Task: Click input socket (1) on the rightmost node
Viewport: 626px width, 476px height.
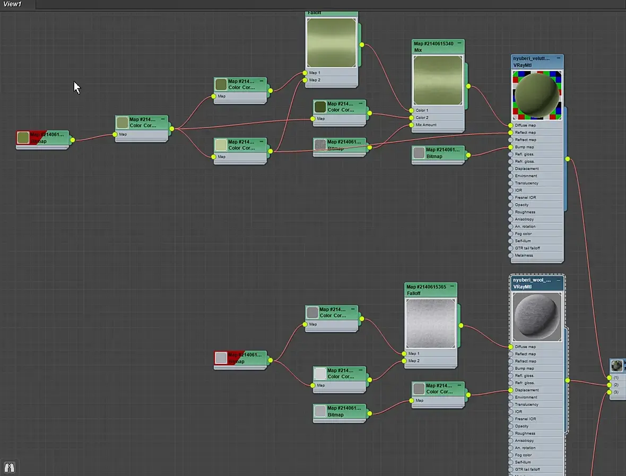Action: coord(609,377)
